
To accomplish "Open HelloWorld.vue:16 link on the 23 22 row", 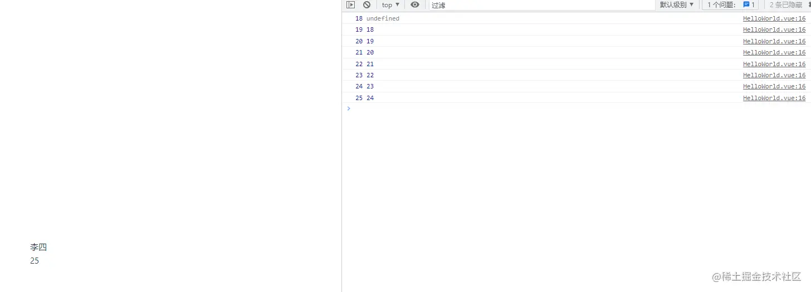I will 774,75.
